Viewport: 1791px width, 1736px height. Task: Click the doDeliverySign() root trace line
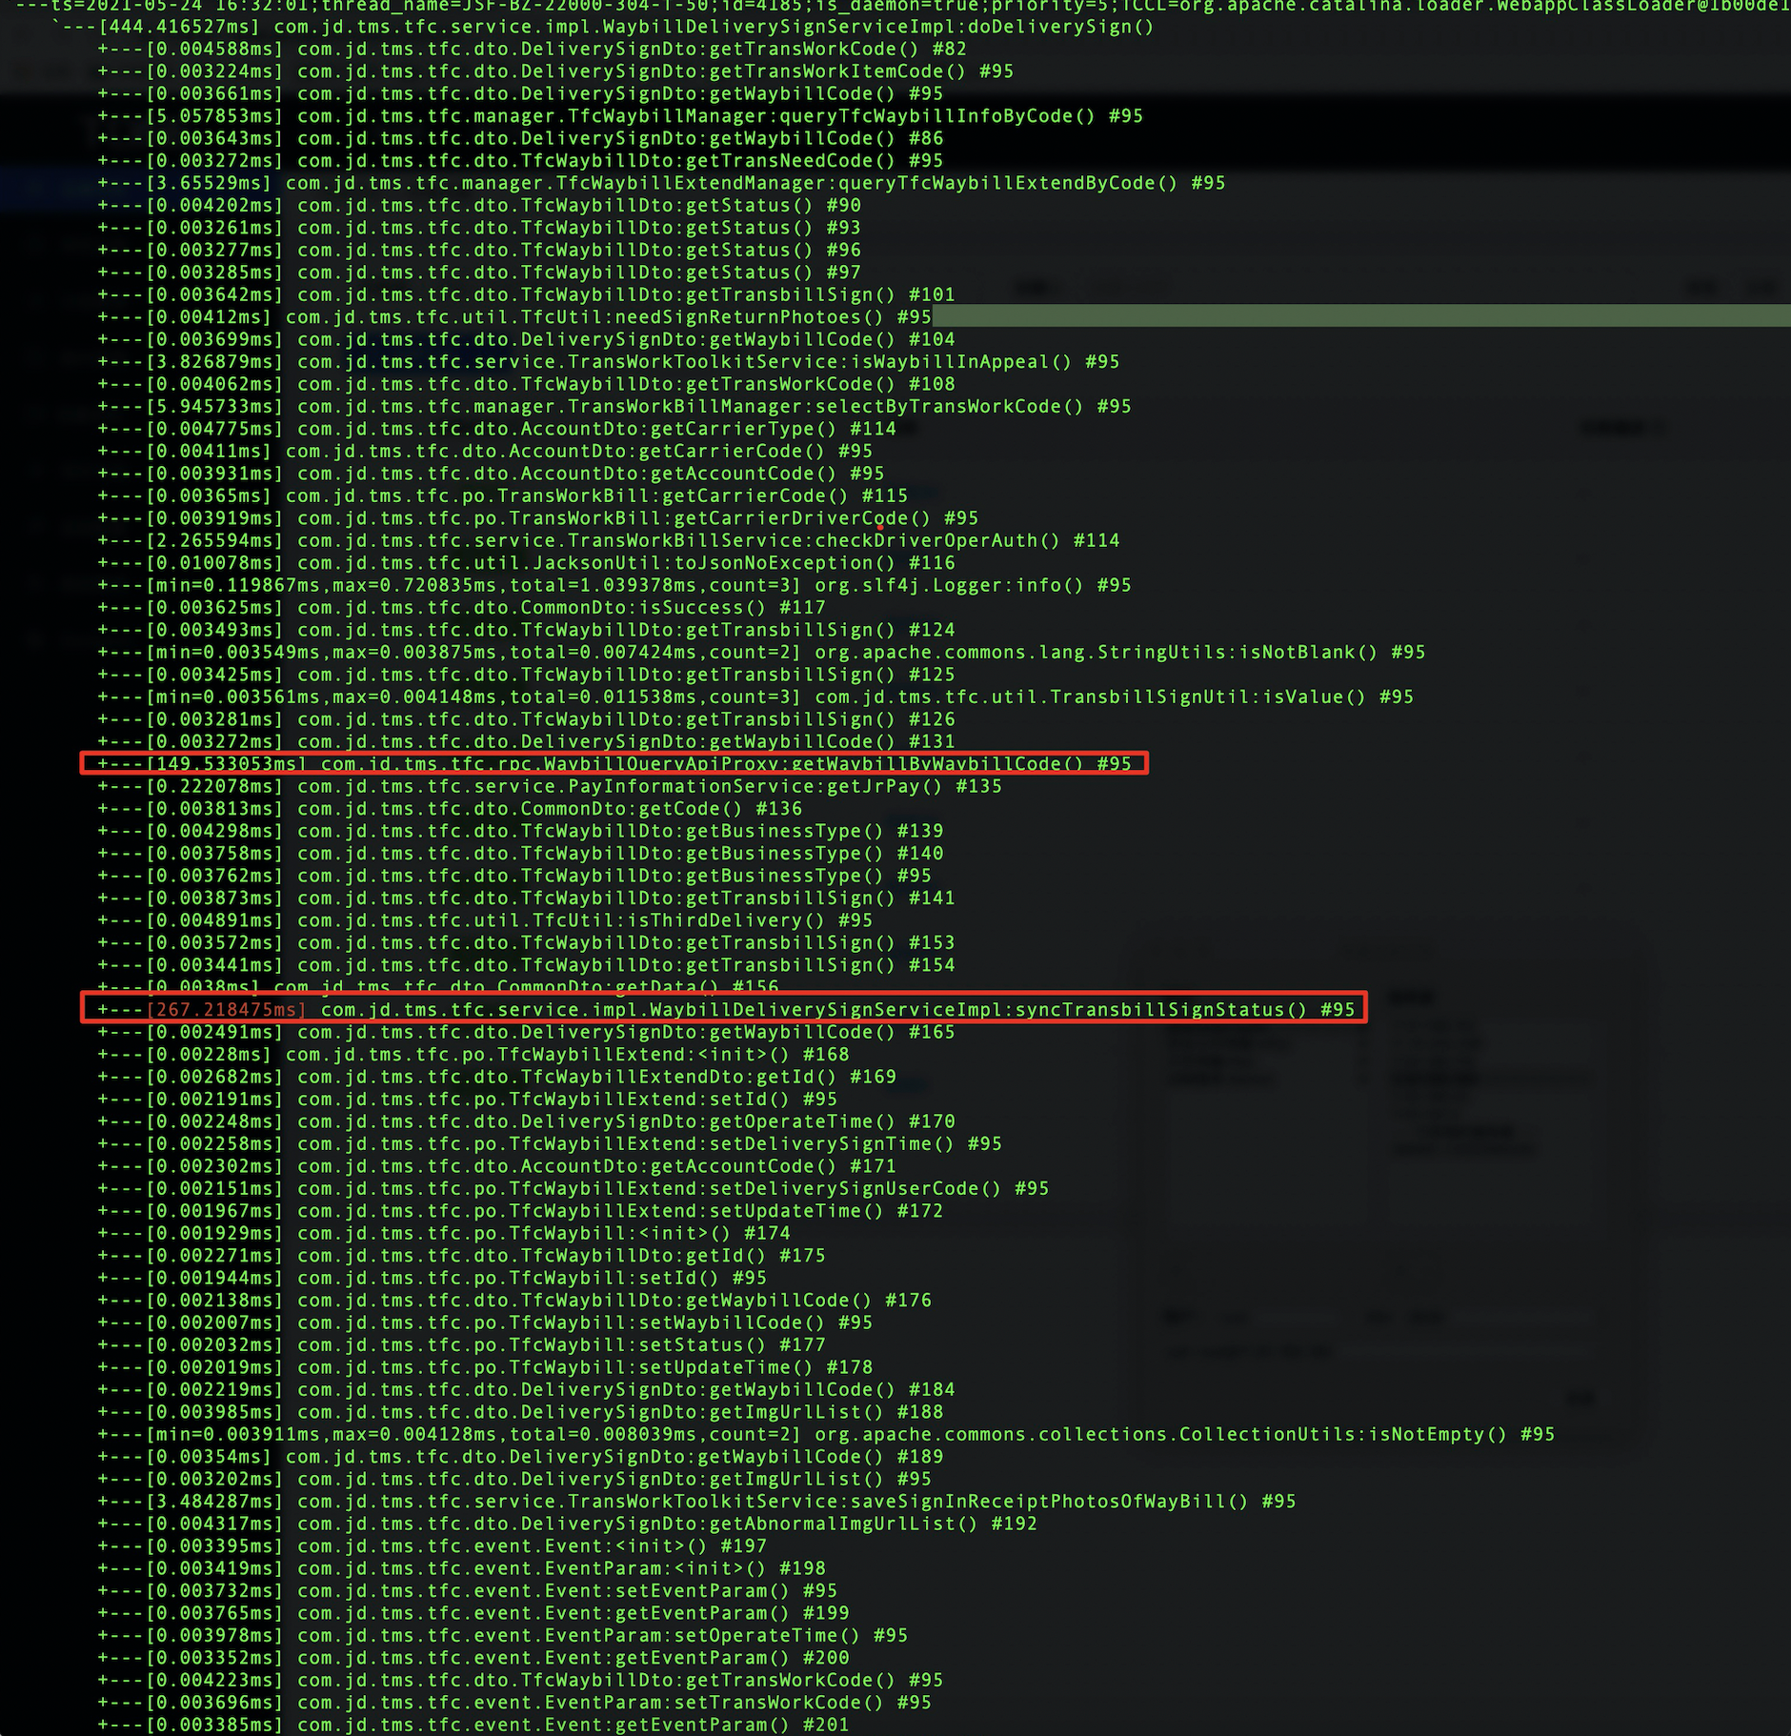603,27
